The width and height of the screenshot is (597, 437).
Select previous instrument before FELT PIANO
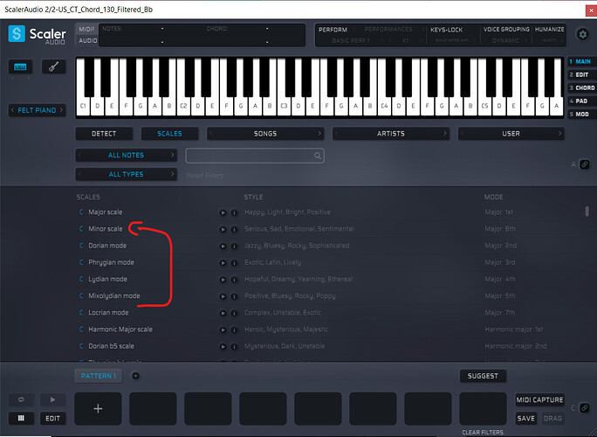12,110
